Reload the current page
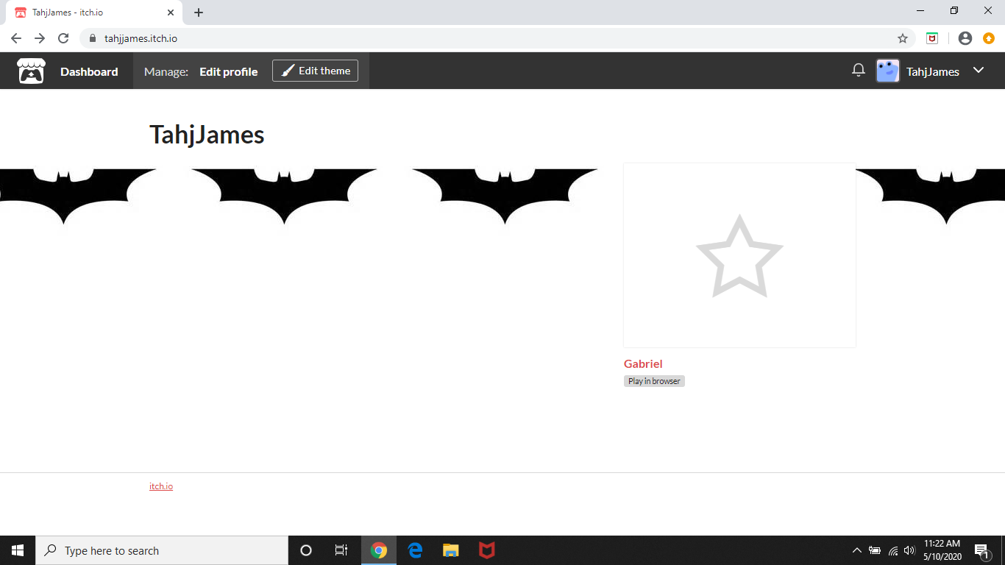Image resolution: width=1005 pixels, height=565 pixels. [x=63, y=38]
